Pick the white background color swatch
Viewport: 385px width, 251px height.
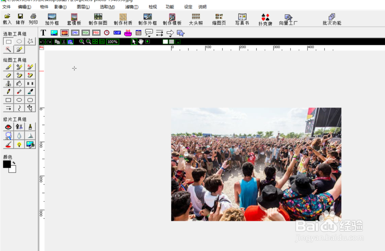pyautogui.click(x=13, y=170)
